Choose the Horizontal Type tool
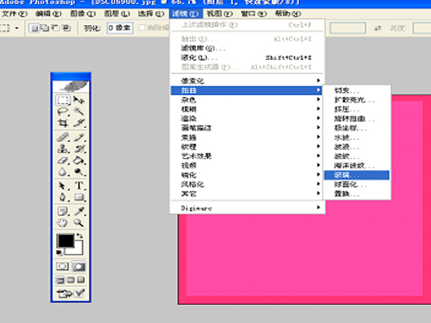This screenshot has height=323, width=431. (x=79, y=186)
